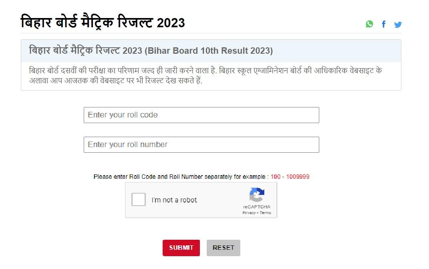Share on Twitter using the bird icon
The image size is (429, 269).
tap(398, 24)
